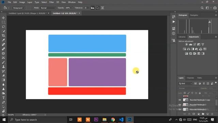Add a Levels adjustment
Screen dimensions: 218x123
pyautogui.click(x=190, y=44)
